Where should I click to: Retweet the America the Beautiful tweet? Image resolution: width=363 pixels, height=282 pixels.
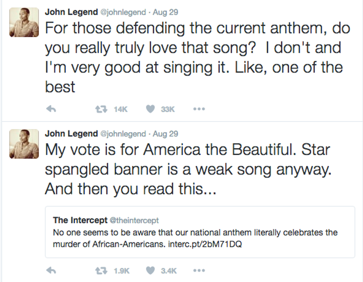[x=100, y=271]
